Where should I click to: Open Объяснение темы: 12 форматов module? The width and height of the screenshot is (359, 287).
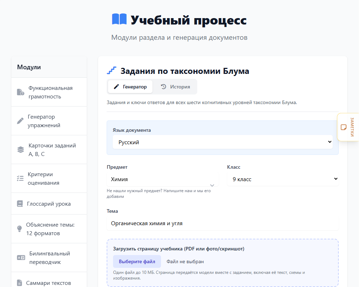coord(49,229)
